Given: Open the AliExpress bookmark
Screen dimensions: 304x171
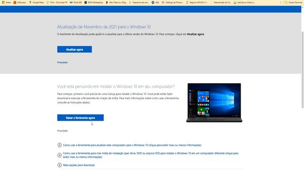Looking at the screenshot, I should (x=20, y=2).
